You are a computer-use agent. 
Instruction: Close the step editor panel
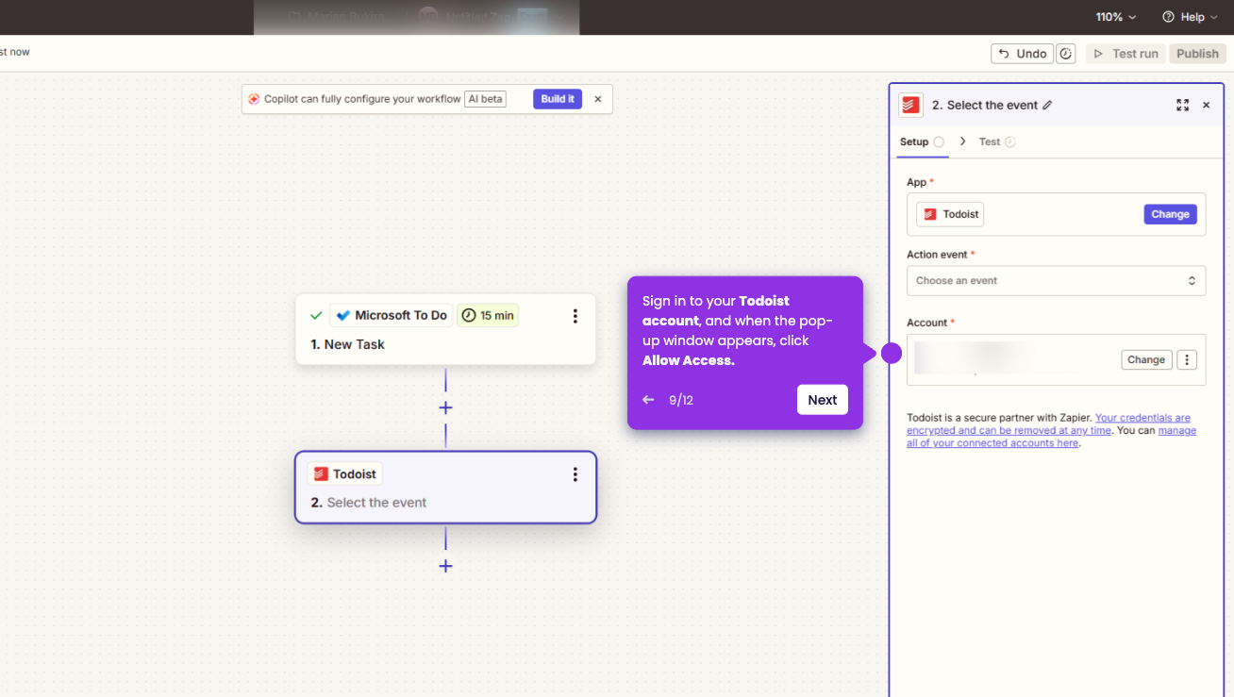coord(1206,106)
